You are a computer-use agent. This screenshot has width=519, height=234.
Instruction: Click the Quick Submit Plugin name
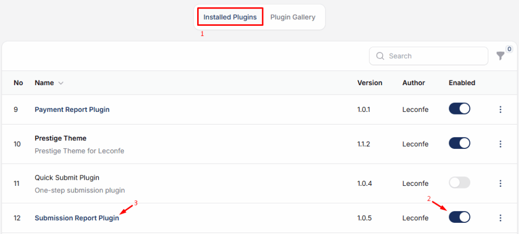(x=67, y=178)
